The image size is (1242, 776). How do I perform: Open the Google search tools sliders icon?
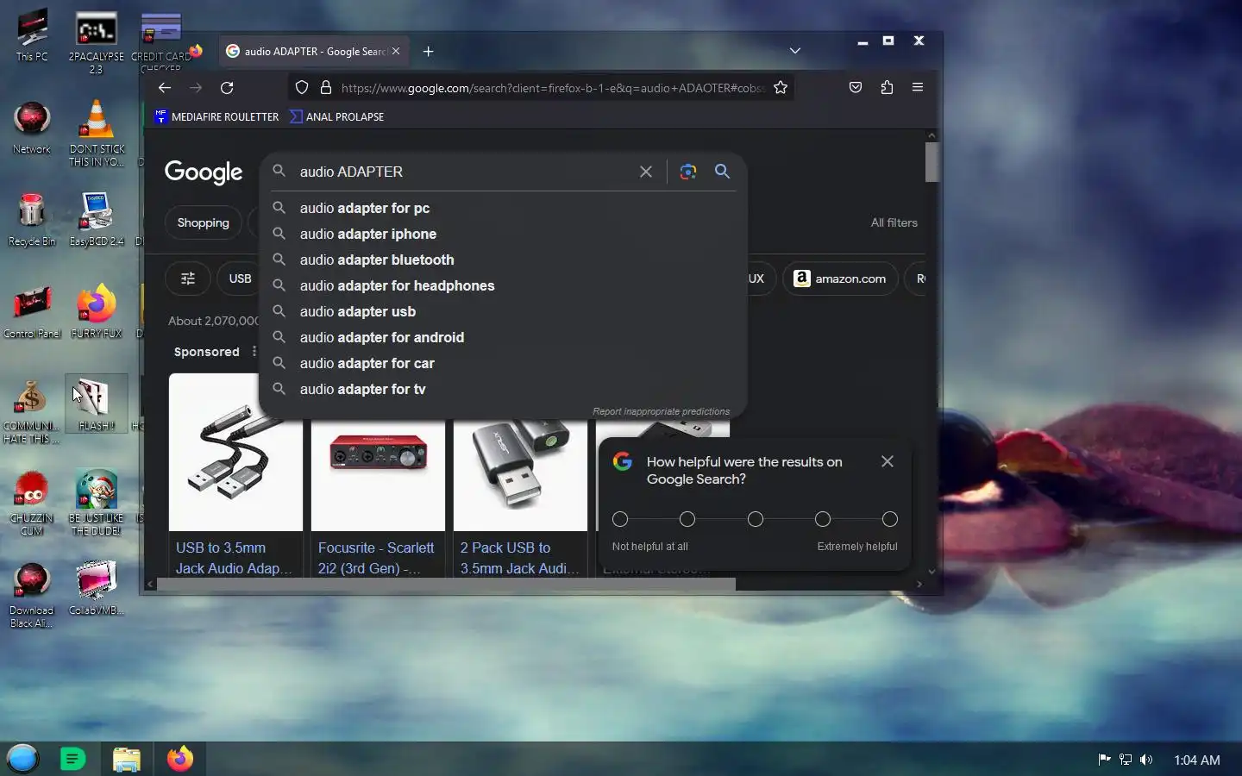188,278
